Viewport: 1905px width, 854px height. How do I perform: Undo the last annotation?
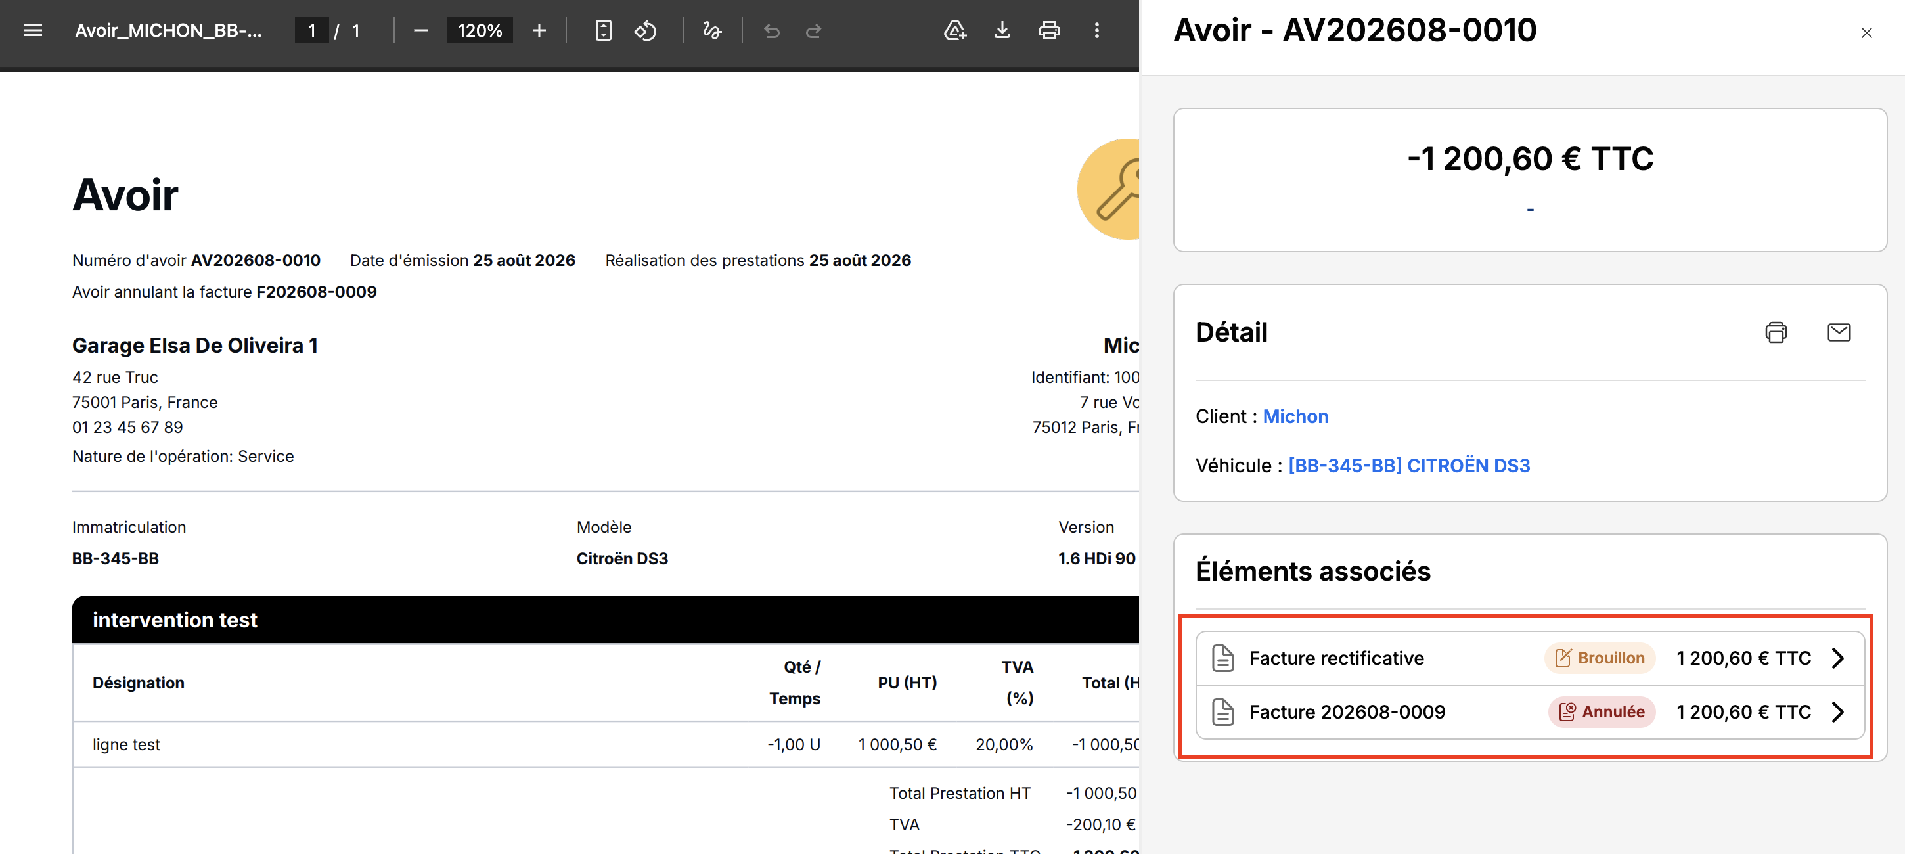(x=771, y=30)
